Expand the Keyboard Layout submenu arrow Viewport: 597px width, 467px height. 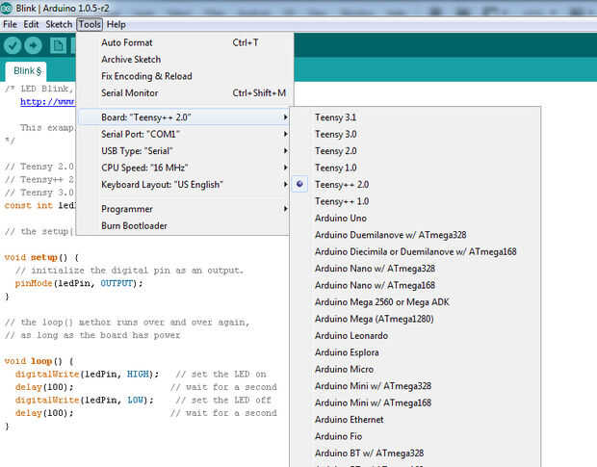pos(285,184)
